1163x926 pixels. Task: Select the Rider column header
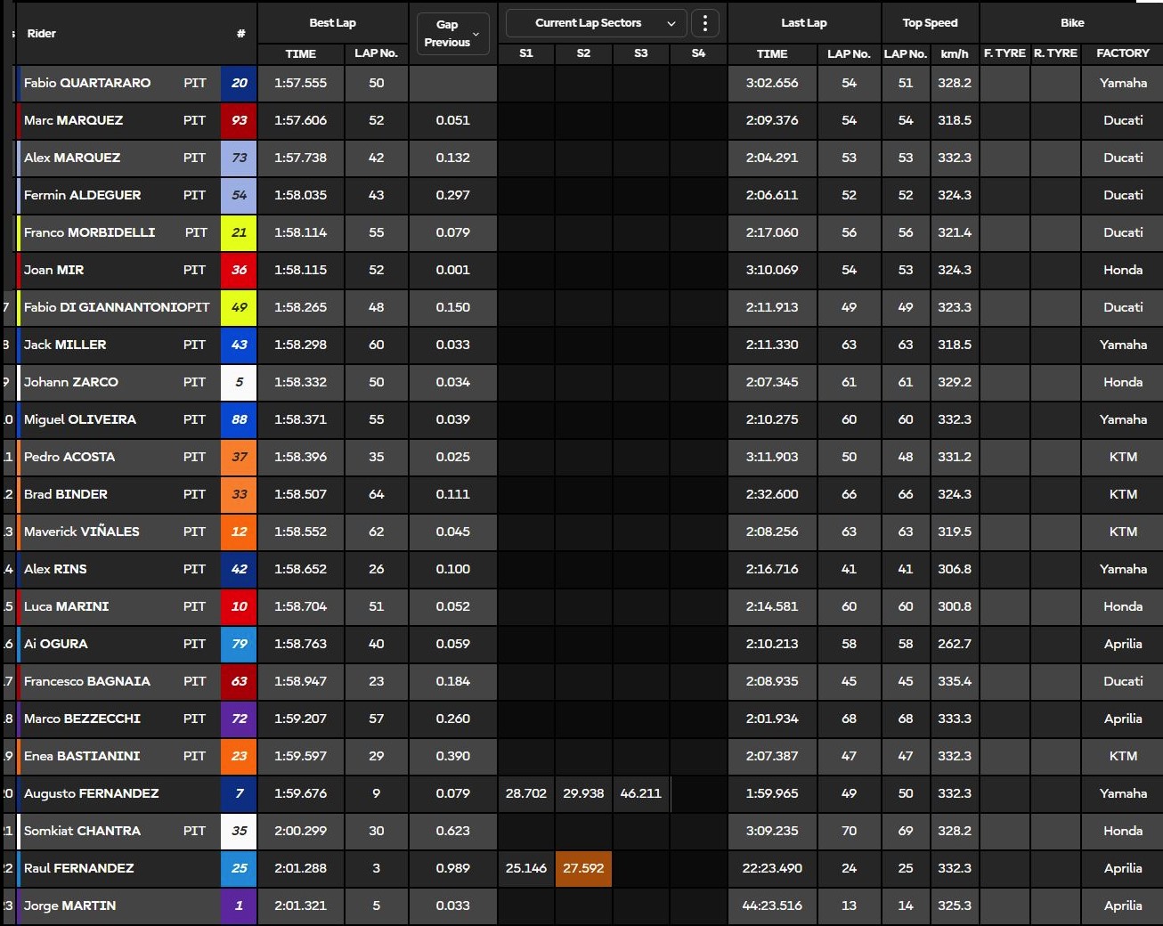[x=42, y=34]
